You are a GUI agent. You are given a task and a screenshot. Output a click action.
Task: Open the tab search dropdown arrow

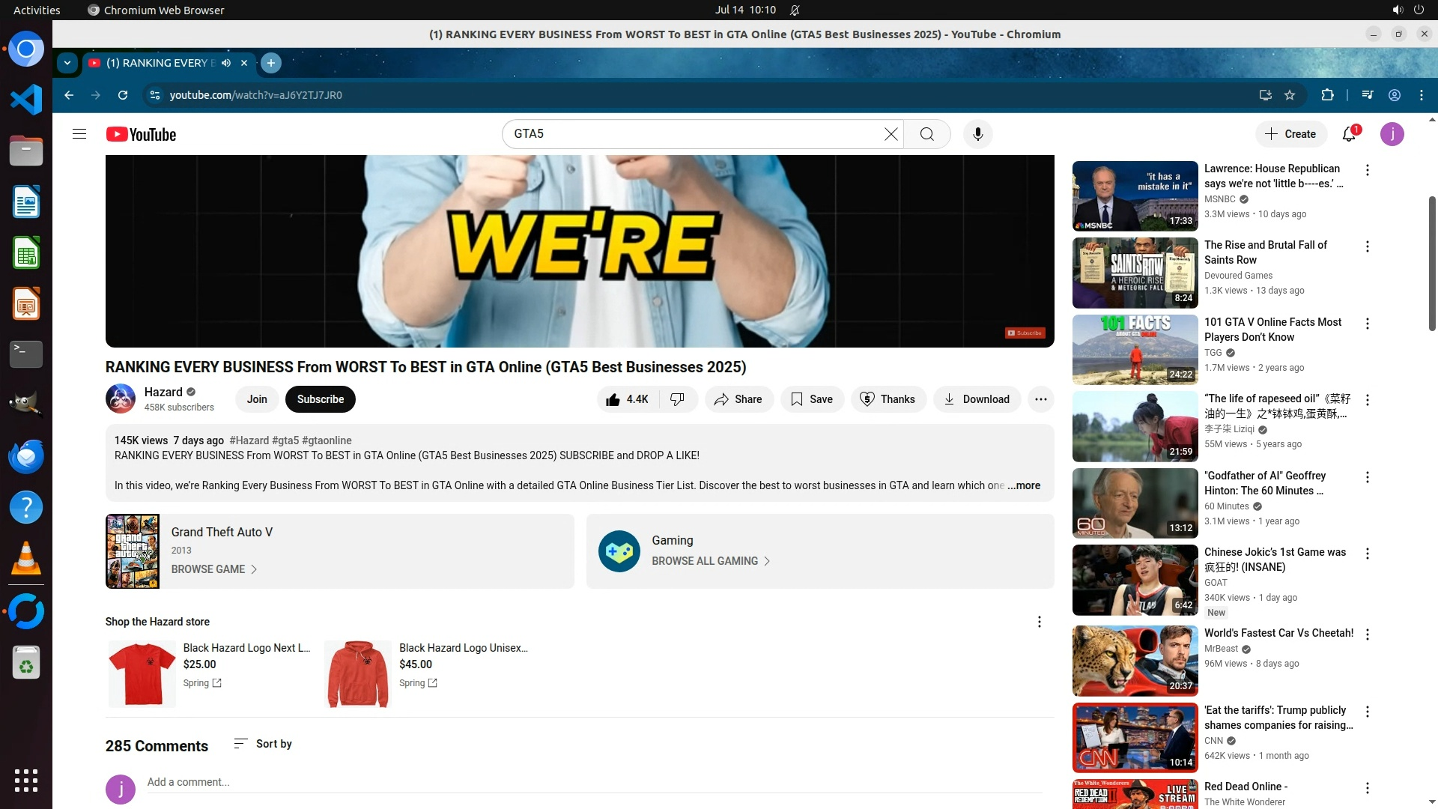[67, 63]
